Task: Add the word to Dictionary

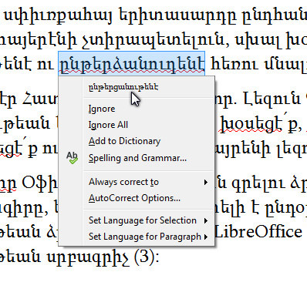Action: click(124, 141)
